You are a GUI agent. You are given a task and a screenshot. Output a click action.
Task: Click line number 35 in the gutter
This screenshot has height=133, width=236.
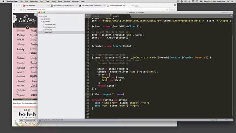tap(88, 95)
